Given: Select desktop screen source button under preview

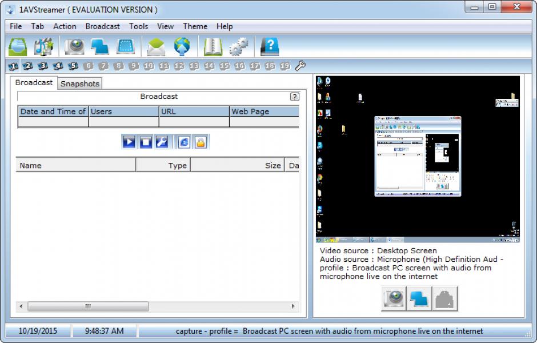Looking at the screenshot, I should tap(419, 299).
